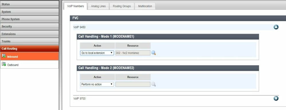Screen dimensions: 286x110
Task: Open the Routing Groups tab
Action: click(x=122, y=6)
